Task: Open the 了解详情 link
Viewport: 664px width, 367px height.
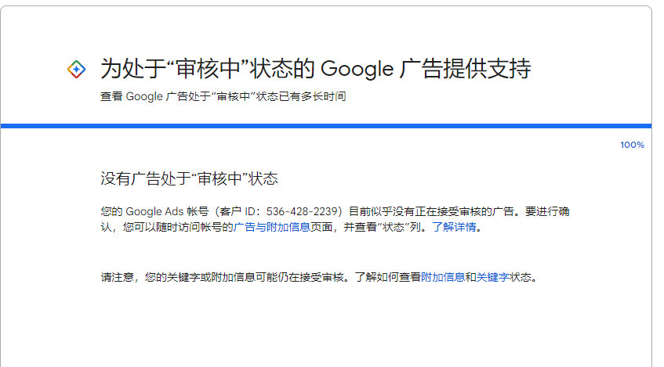Action: coord(454,227)
